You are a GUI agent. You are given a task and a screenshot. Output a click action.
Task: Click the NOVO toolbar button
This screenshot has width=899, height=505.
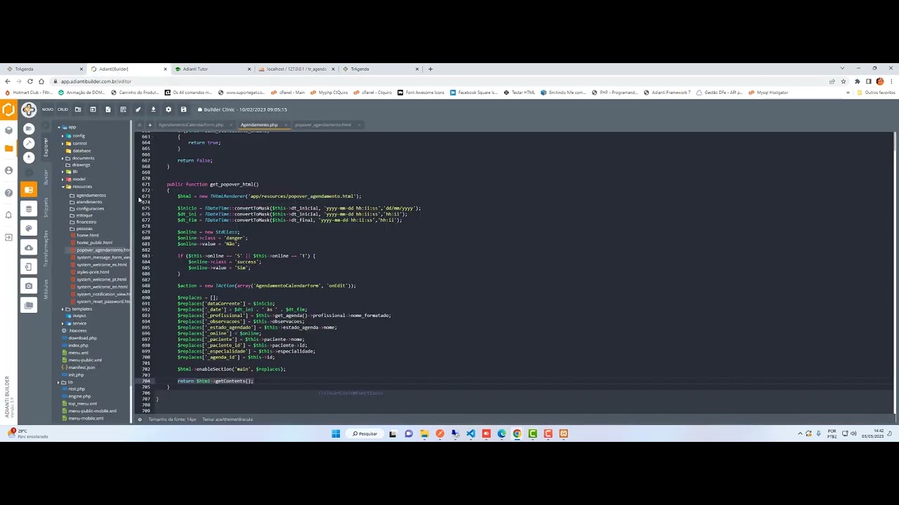[x=48, y=109]
